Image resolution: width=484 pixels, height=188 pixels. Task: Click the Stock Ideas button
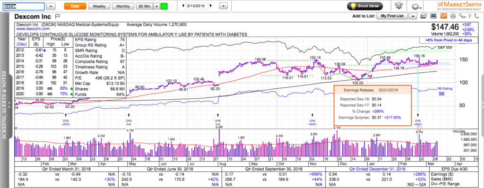(x=365, y=6)
